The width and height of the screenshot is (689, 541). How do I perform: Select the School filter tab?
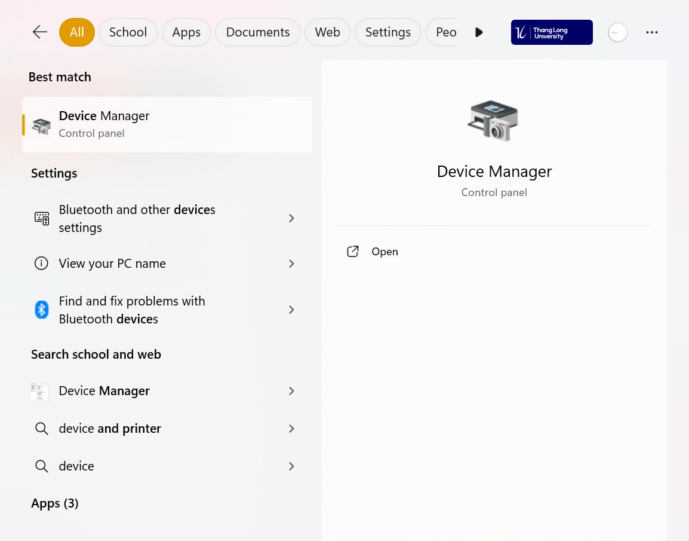tap(128, 32)
